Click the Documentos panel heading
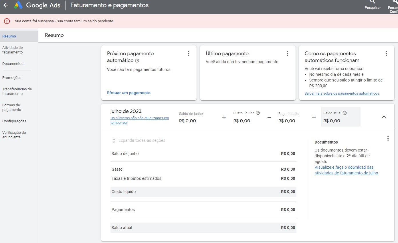The image size is (398, 243). [x=326, y=142]
